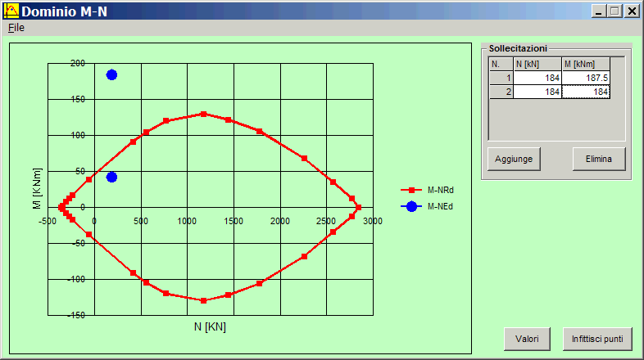
Task: Select N [kN] cell in row 2
Action: coord(537,92)
